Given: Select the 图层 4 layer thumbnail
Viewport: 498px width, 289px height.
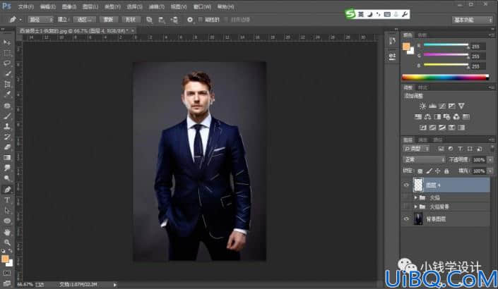Looking at the screenshot, I should pyautogui.click(x=418, y=185).
